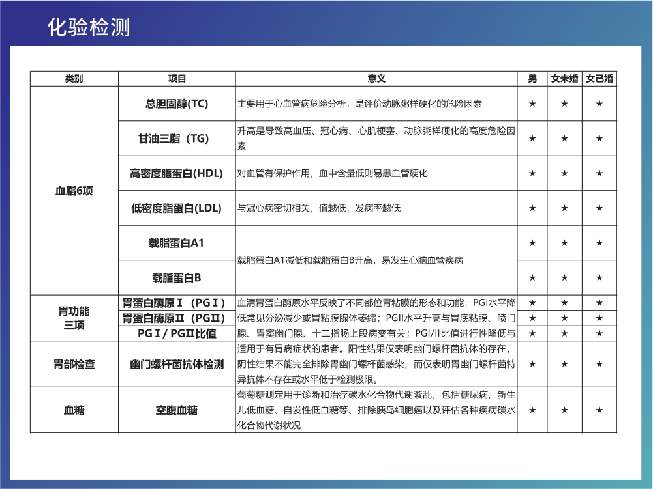Select the 男 star in the 低密度脂蛋白(LDL) row

[x=532, y=208]
